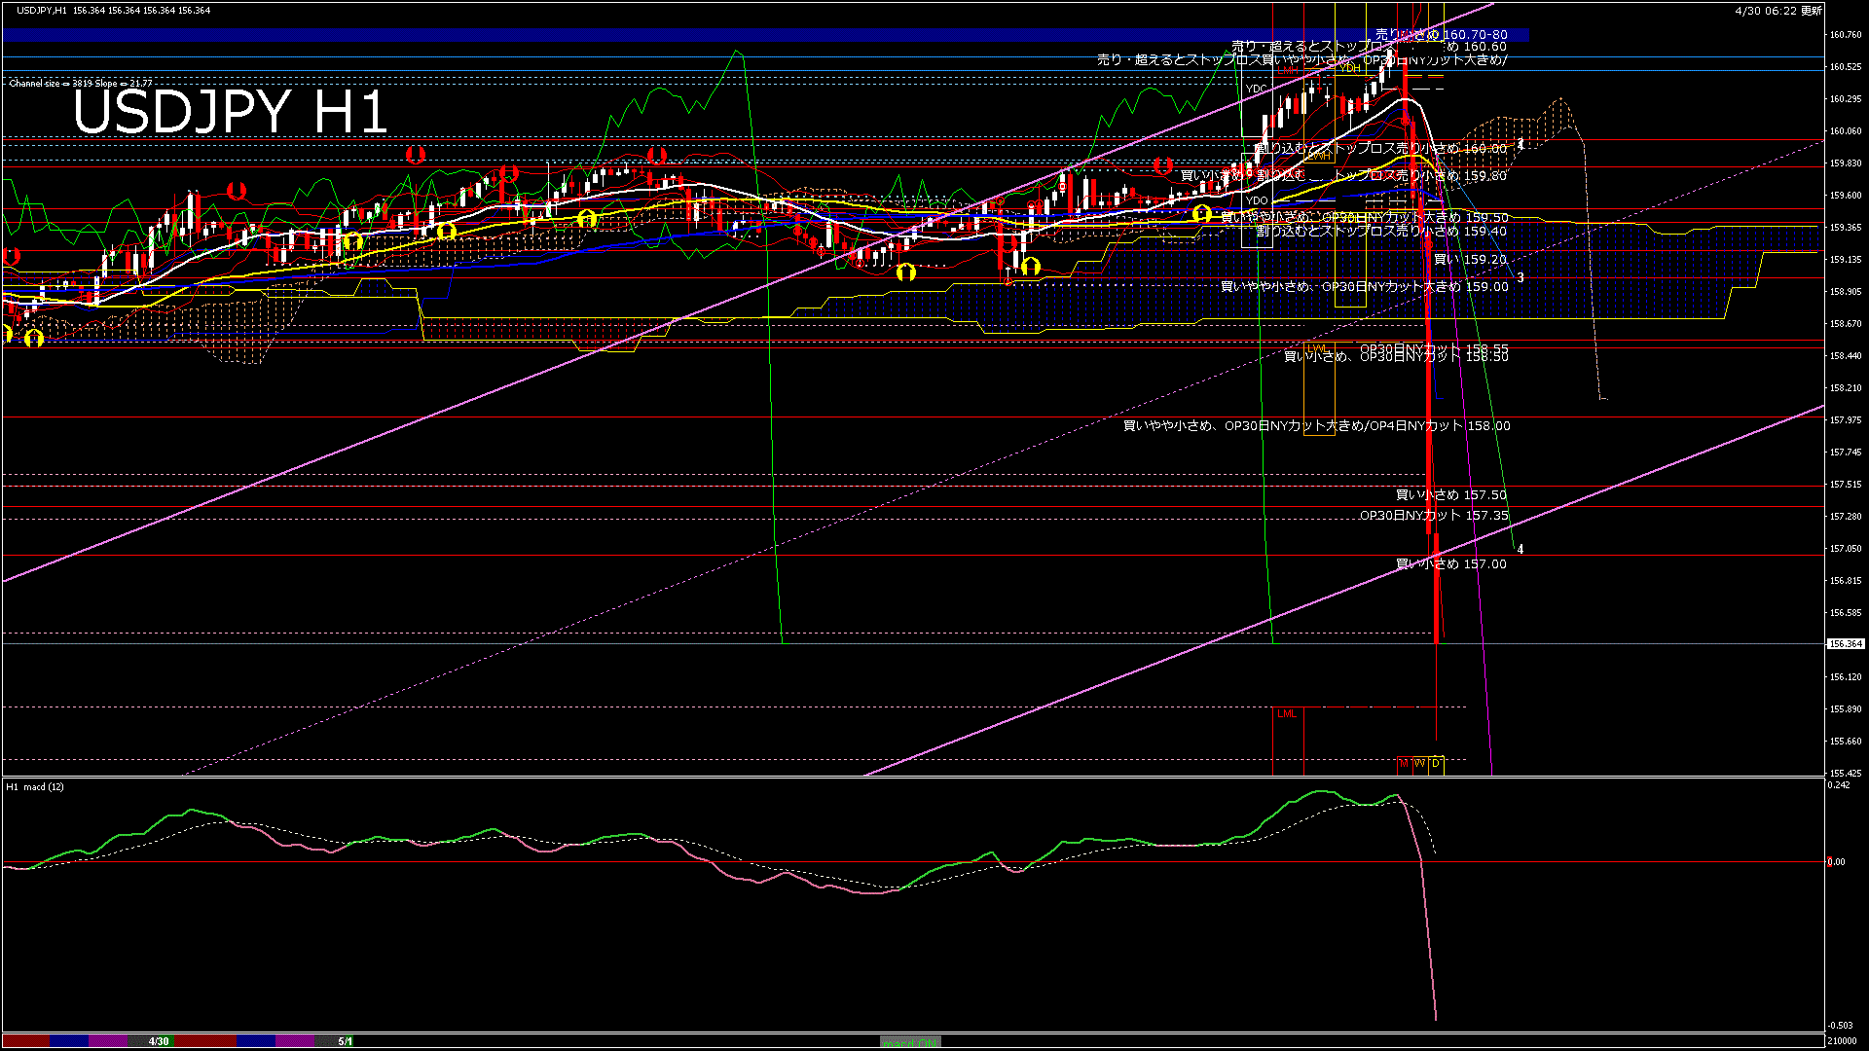The width and height of the screenshot is (1869, 1051).
Task: Click wave number 4 marker
Action: coord(1521,550)
